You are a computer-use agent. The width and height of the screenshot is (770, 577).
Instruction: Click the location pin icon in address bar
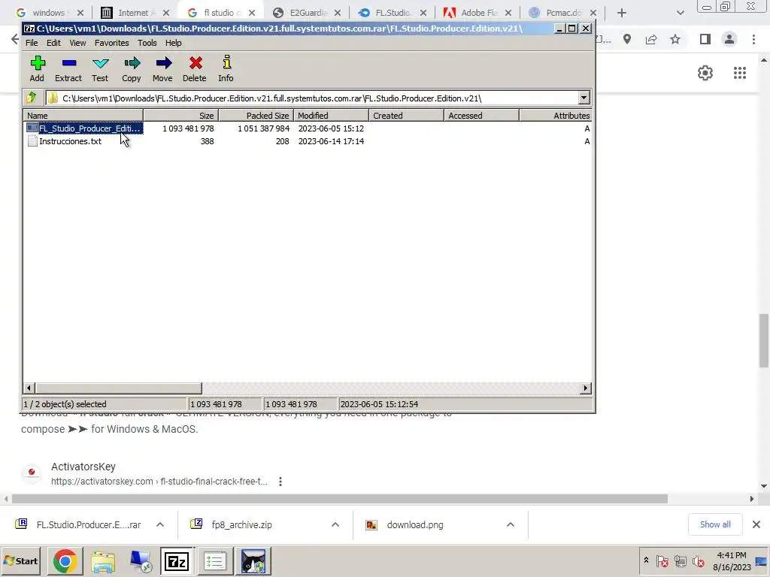[x=627, y=39]
